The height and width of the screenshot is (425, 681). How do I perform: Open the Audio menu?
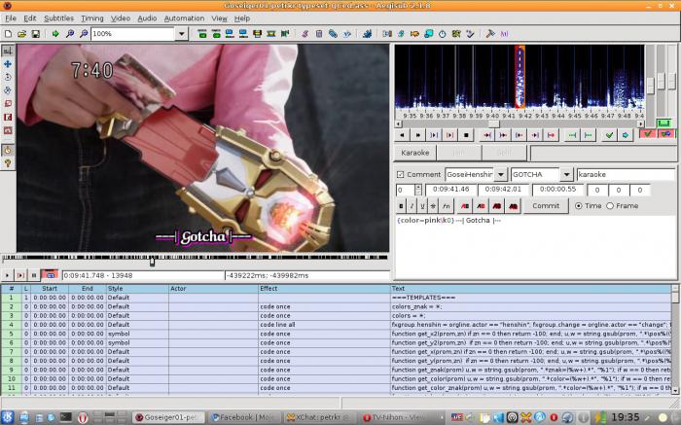147,18
